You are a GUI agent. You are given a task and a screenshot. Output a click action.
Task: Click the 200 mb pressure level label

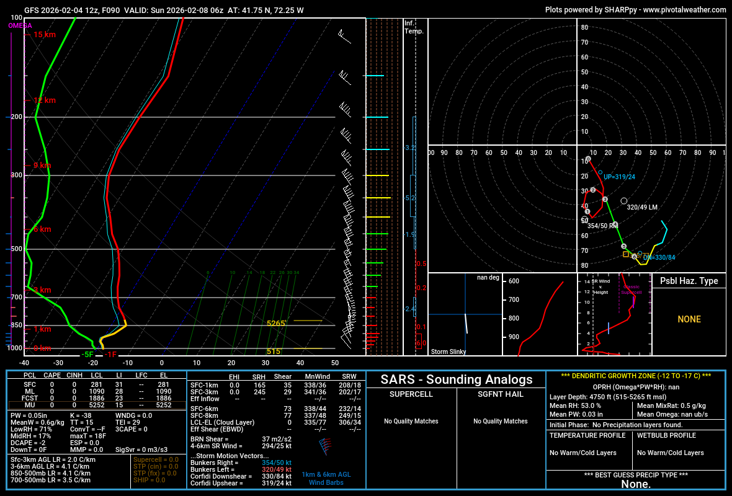point(16,117)
